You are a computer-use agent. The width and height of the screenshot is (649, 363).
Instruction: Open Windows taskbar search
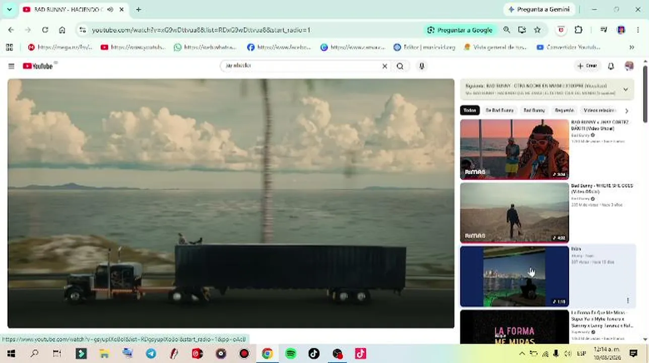[34, 353]
